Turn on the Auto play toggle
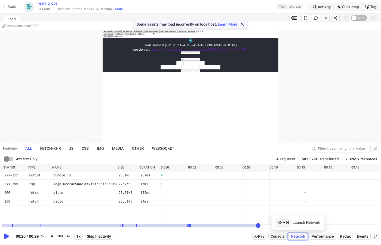The height and width of the screenshot is (245, 381). tap(359, 18)
